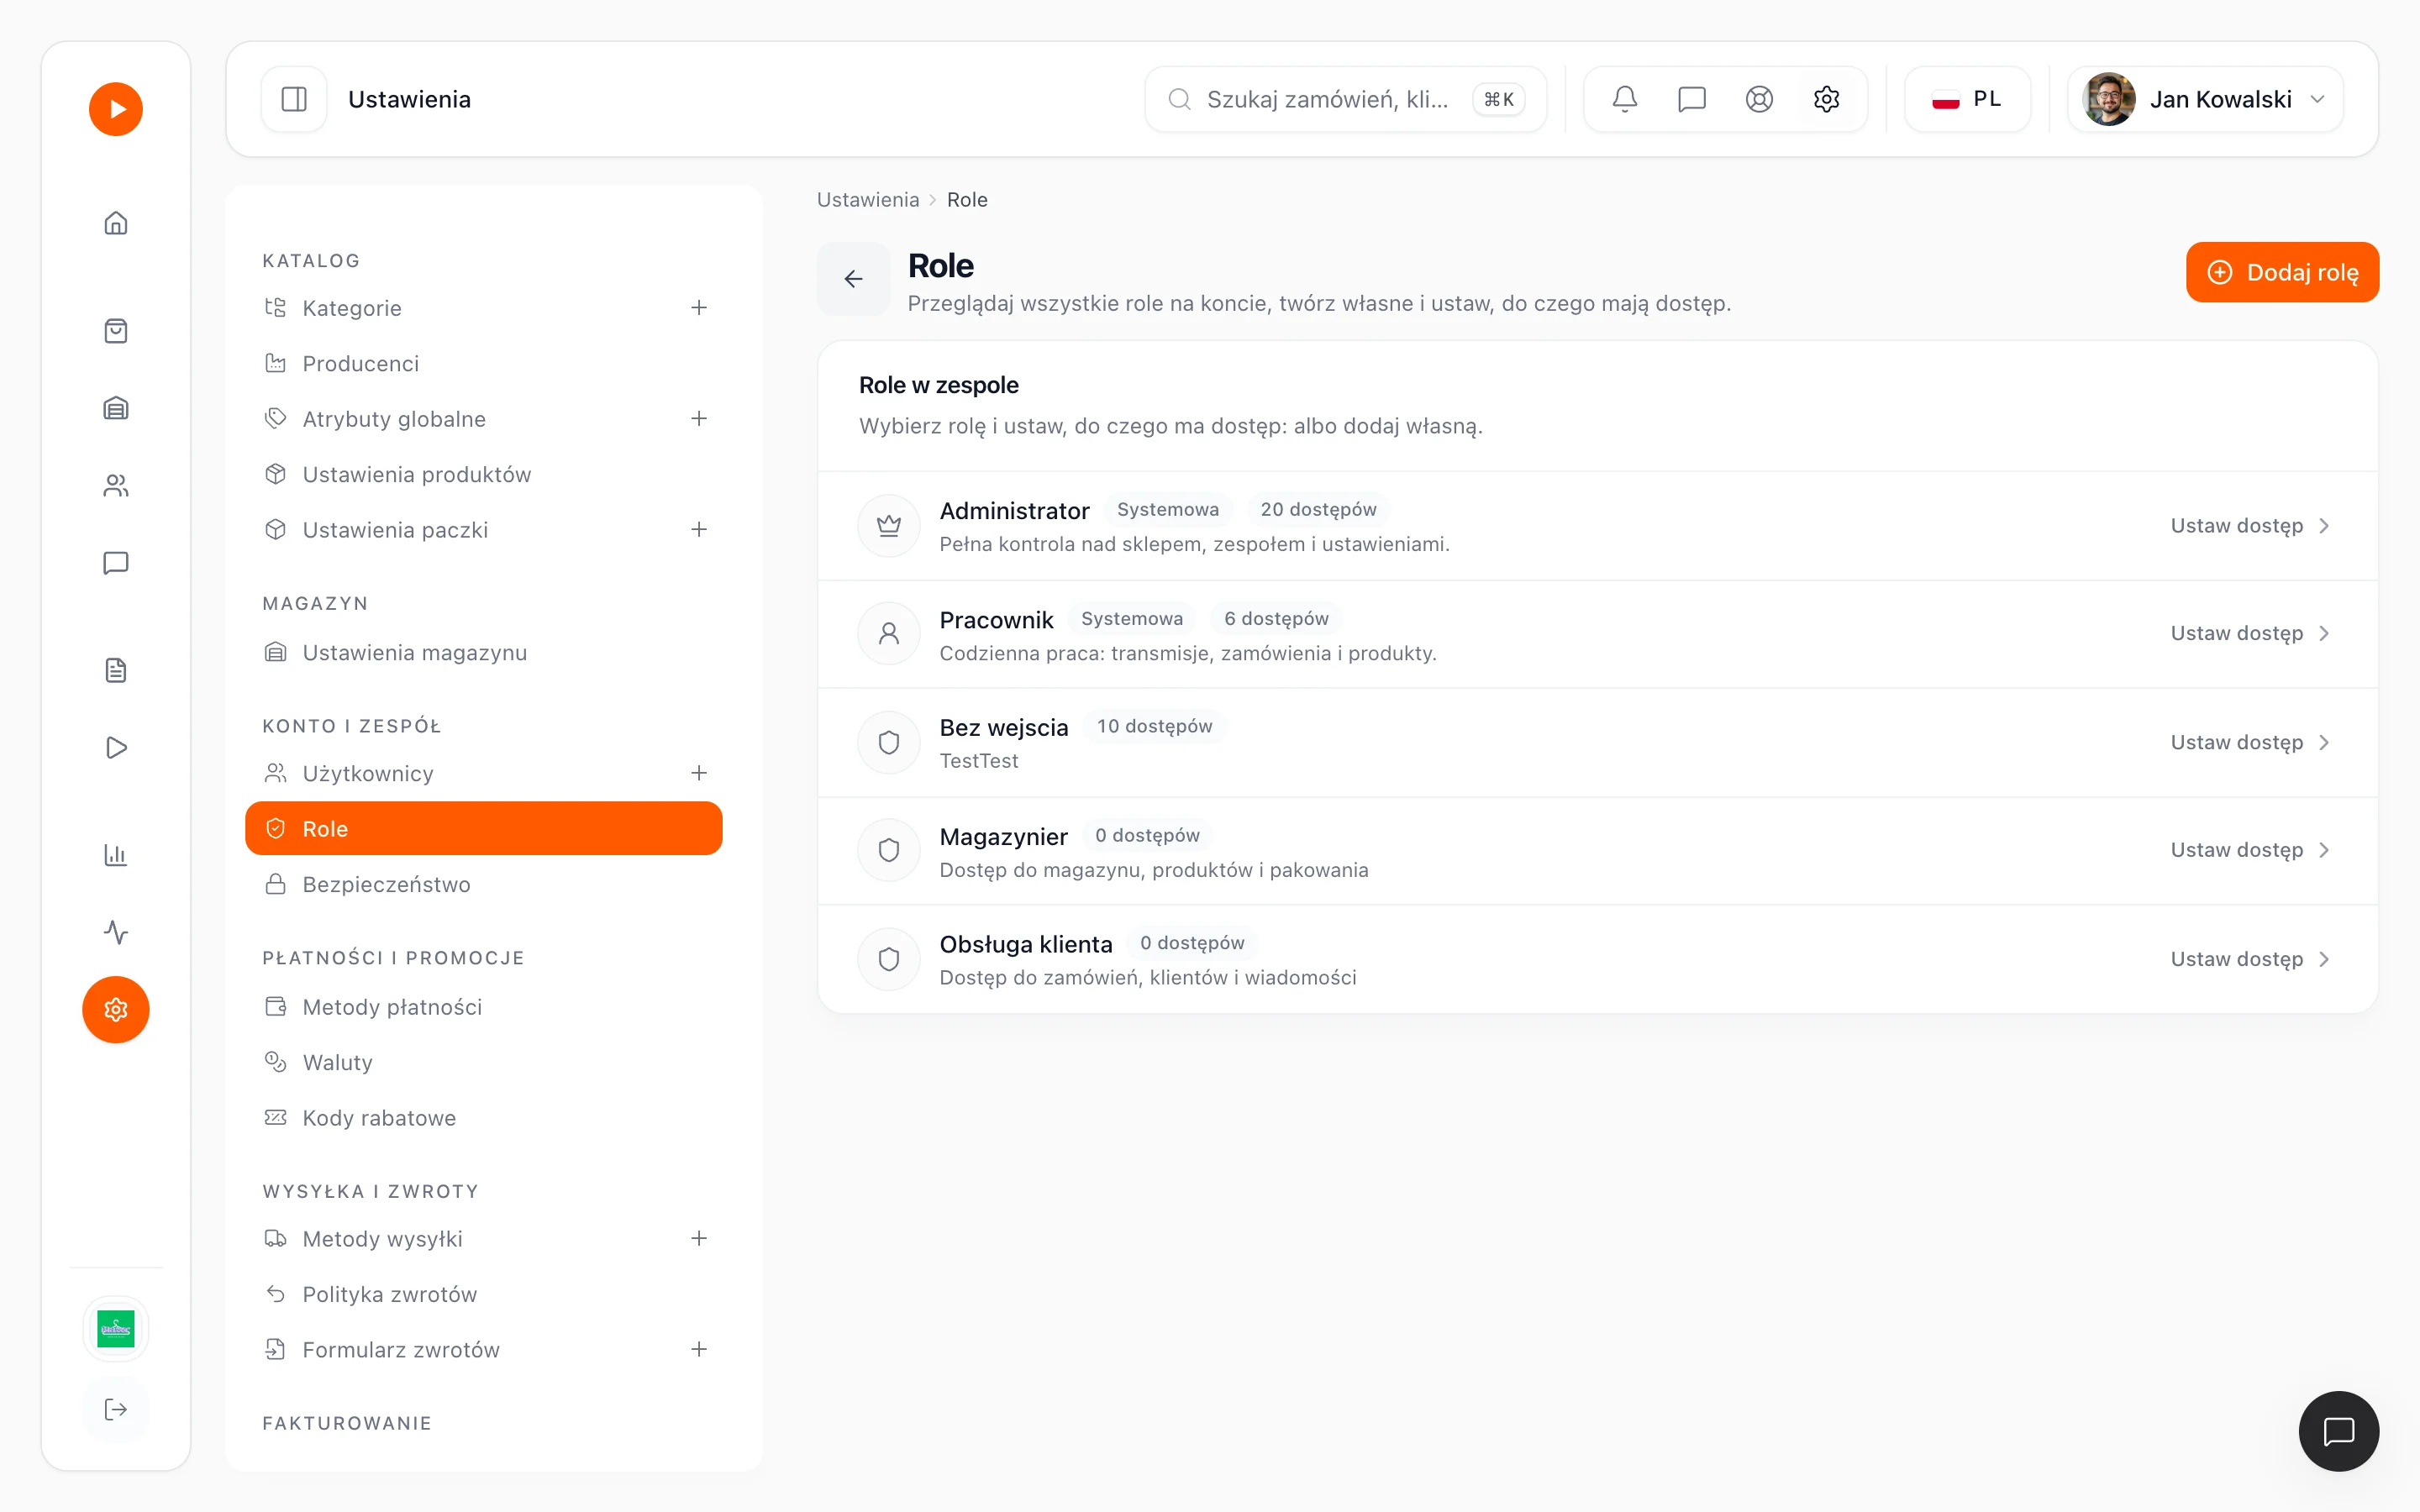Click the Dodaj rolę button
The width and height of the screenshot is (2420, 1512).
2282,272
